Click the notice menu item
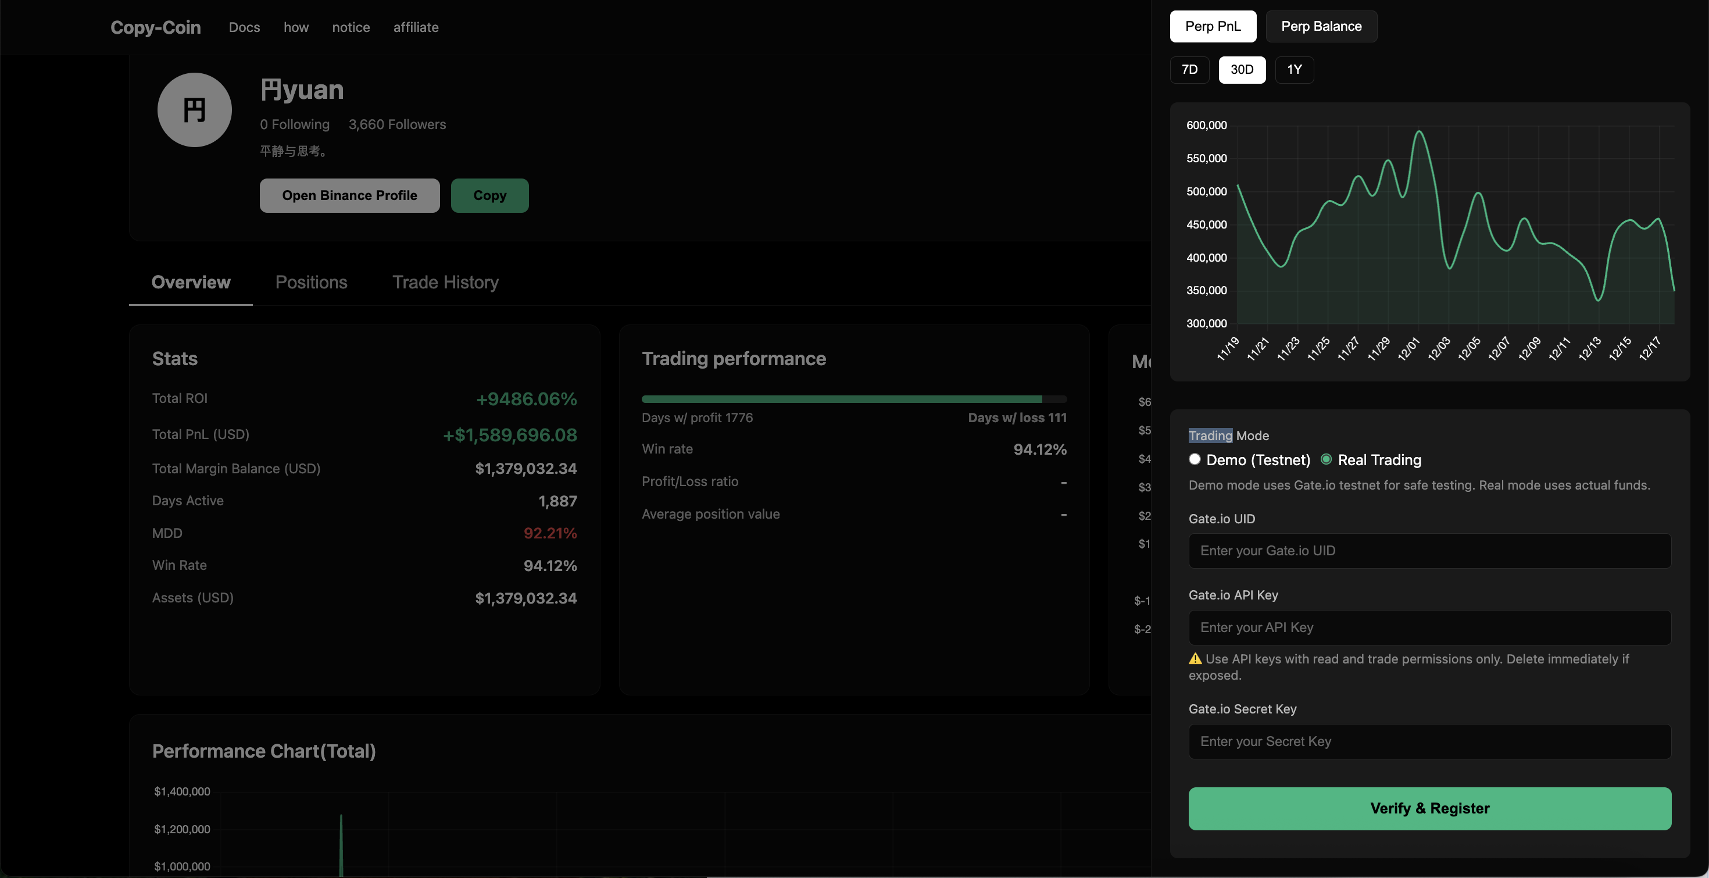Image resolution: width=1709 pixels, height=878 pixels. [x=351, y=27]
